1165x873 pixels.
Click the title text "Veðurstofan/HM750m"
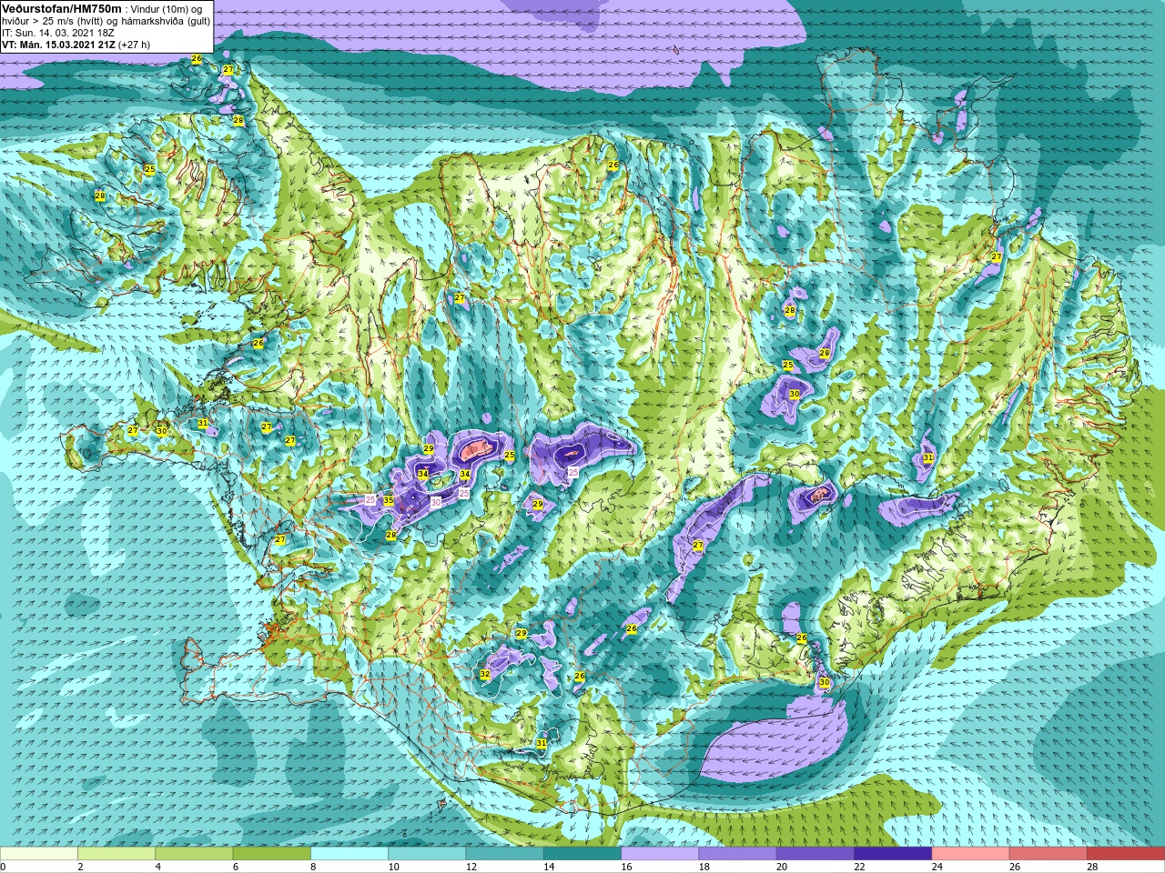tap(62, 8)
